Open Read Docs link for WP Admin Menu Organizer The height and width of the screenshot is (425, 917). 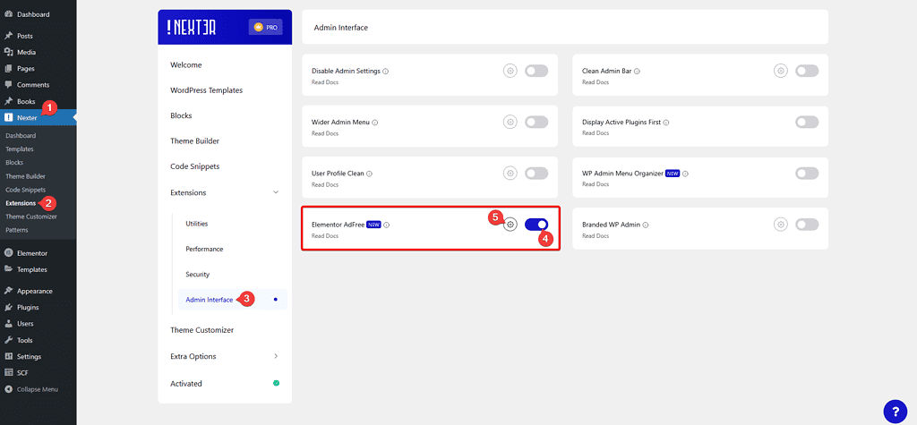[596, 184]
